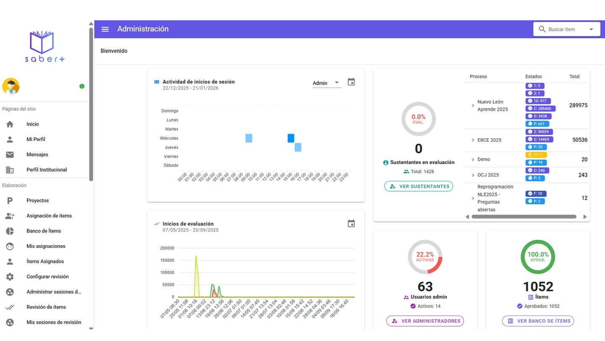
Task: Click the 22.2% ACTIVOS donut chart
Action: [x=425, y=257]
